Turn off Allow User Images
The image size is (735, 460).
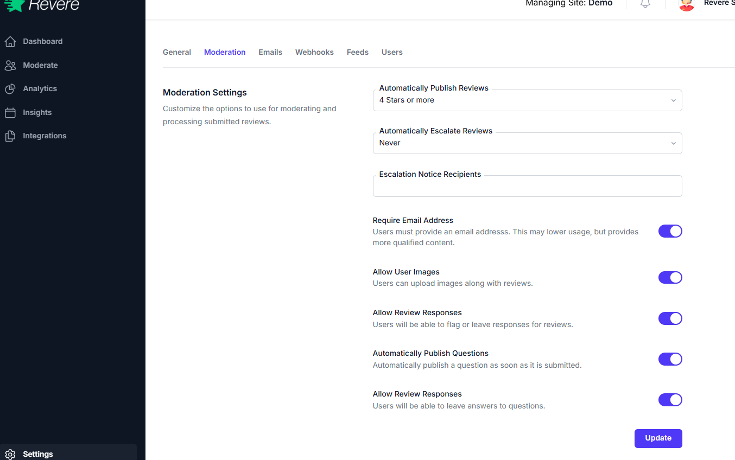coord(670,277)
